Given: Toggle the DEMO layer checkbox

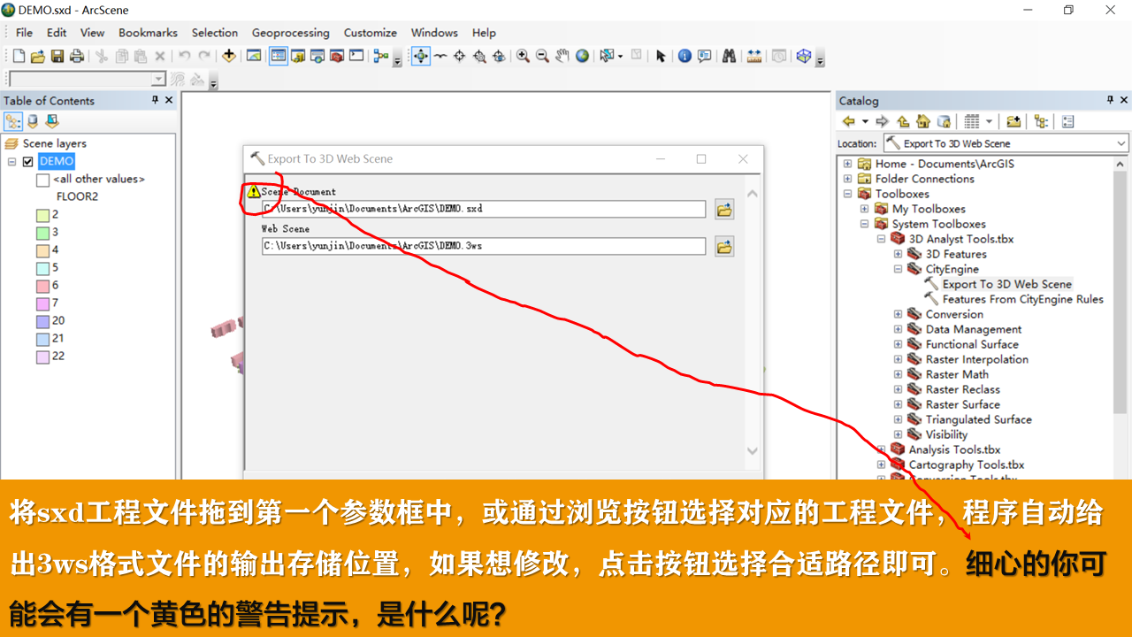Looking at the screenshot, I should [28, 162].
